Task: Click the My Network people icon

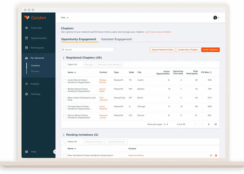Action: pos(27,58)
